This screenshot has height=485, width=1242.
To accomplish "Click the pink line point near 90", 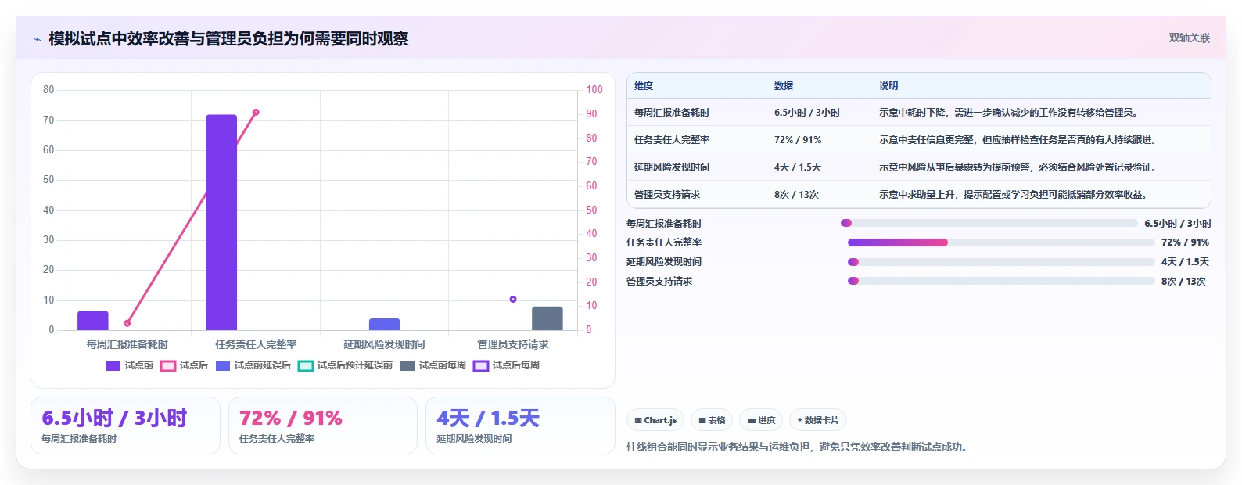I will click(x=256, y=113).
